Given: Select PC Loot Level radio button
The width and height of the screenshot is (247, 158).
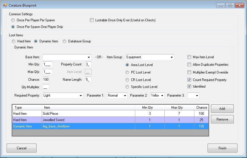Looking at the screenshot, I should tap(127, 72).
